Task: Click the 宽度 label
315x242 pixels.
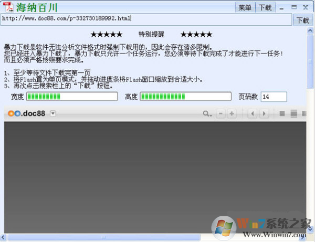Action: [17, 97]
